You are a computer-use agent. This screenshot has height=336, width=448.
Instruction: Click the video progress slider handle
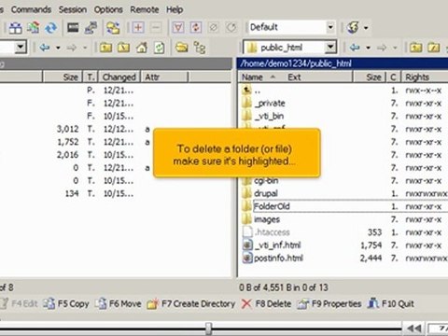[208, 329]
